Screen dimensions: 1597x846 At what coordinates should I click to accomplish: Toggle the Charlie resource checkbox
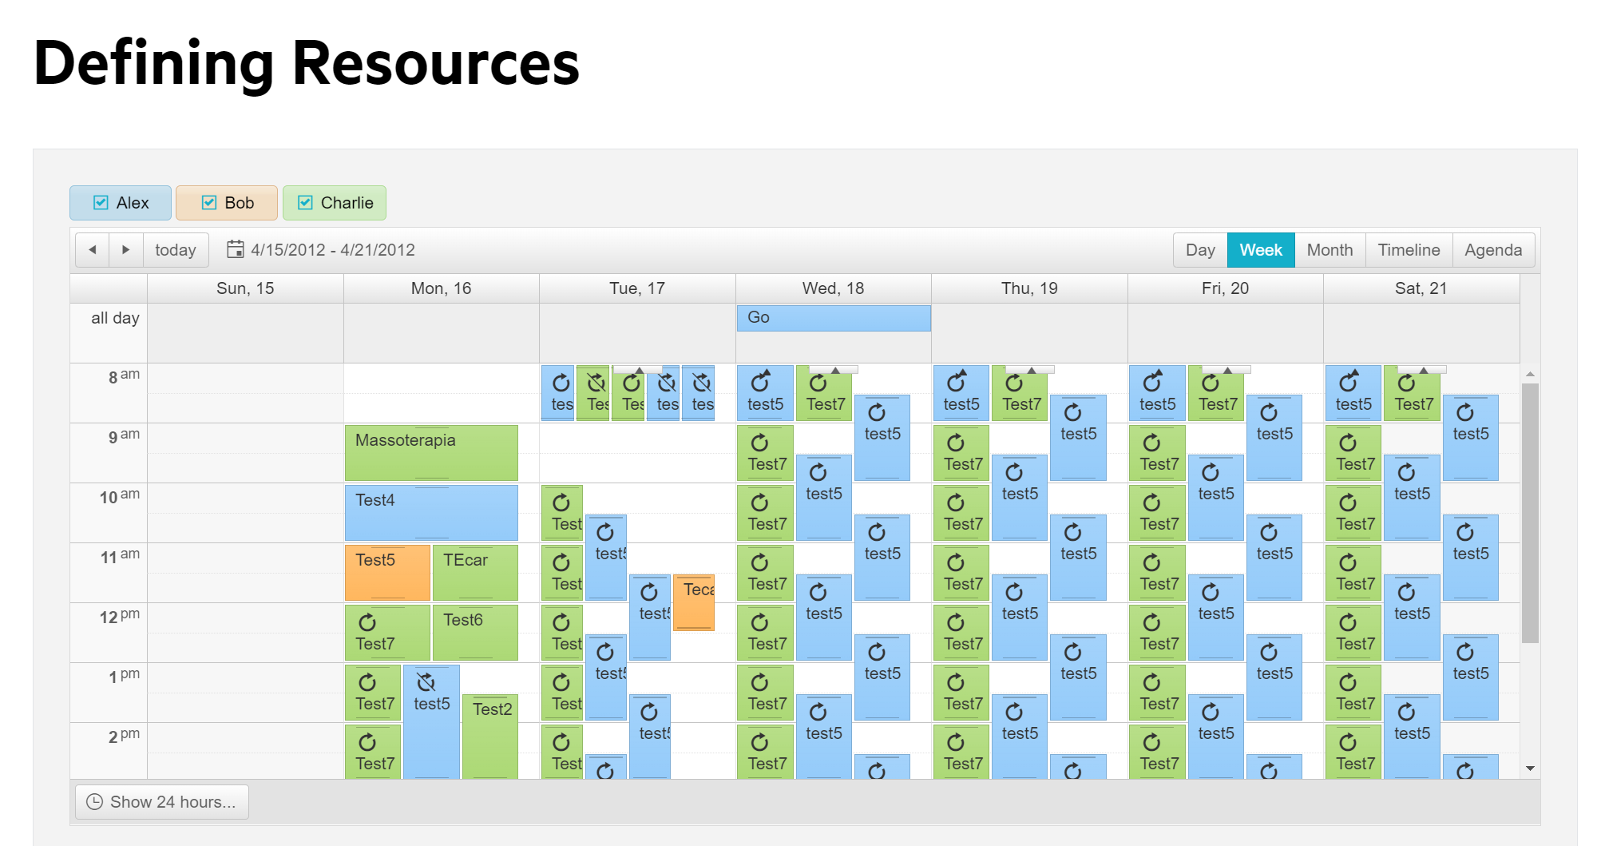click(x=305, y=202)
